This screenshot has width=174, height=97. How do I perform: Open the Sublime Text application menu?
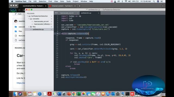[x=21, y=1]
